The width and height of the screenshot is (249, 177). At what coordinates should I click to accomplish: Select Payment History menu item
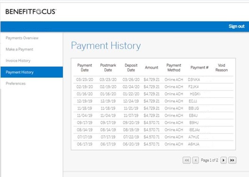pos(32,72)
